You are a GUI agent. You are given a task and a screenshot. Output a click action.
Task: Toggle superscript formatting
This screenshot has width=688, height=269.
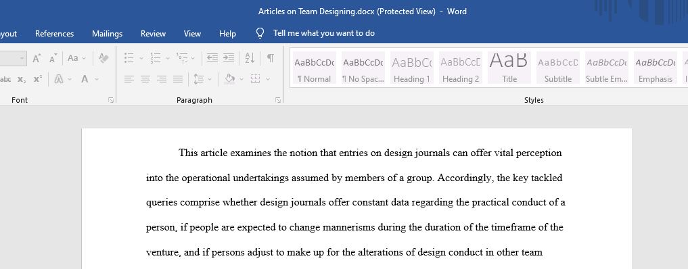38,79
